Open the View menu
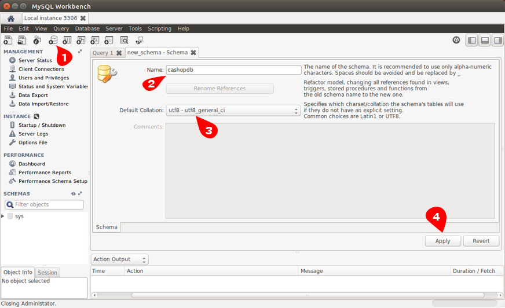 (x=41, y=28)
